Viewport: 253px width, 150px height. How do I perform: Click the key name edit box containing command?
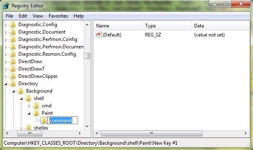click(x=63, y=120)
